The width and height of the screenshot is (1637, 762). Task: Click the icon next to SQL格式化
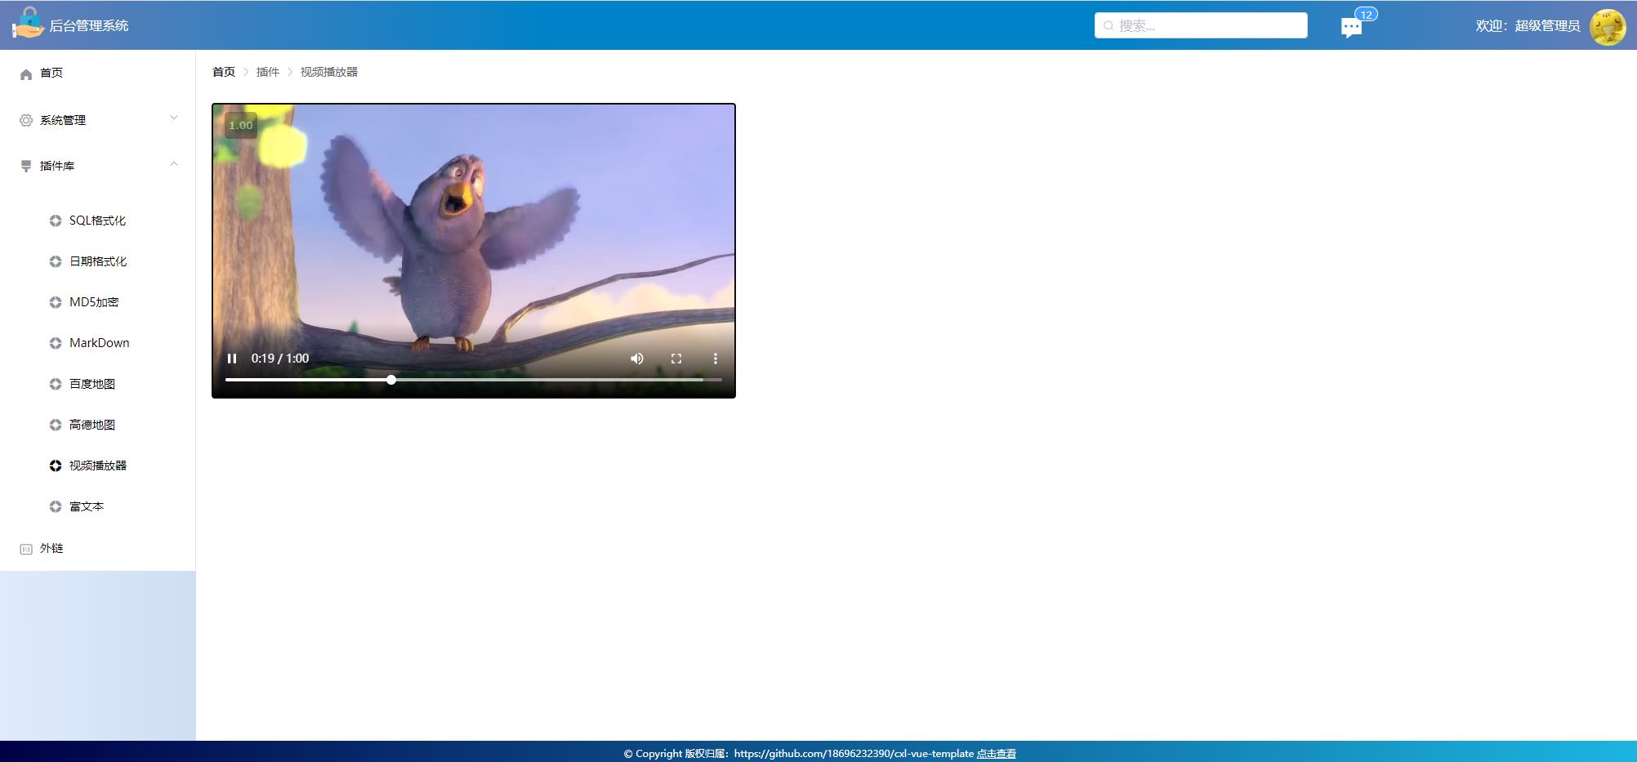pyautogui.click(x=56, y=221)
